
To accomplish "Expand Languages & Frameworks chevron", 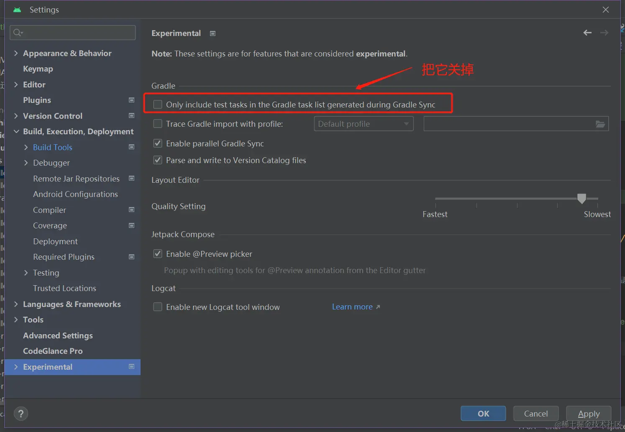I will 16,304.
